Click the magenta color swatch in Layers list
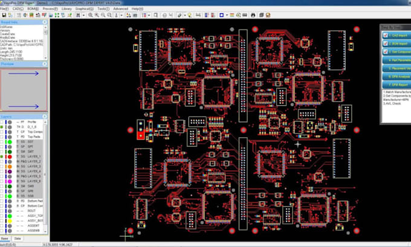Screen dimensions: 411x247 coord(10,181)
